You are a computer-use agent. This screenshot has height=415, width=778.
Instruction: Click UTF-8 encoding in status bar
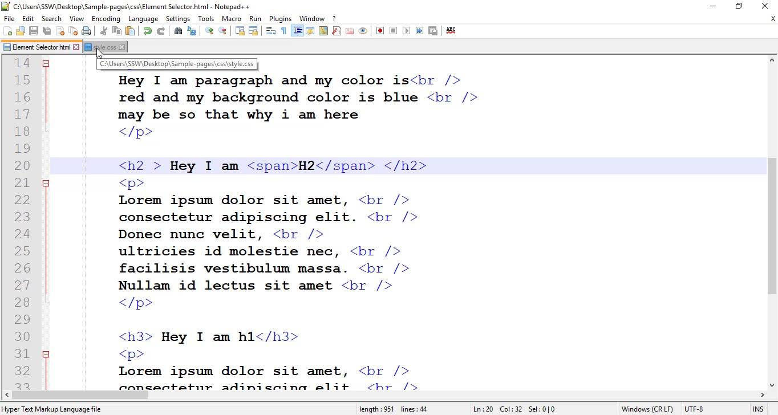tap(694, 409)
